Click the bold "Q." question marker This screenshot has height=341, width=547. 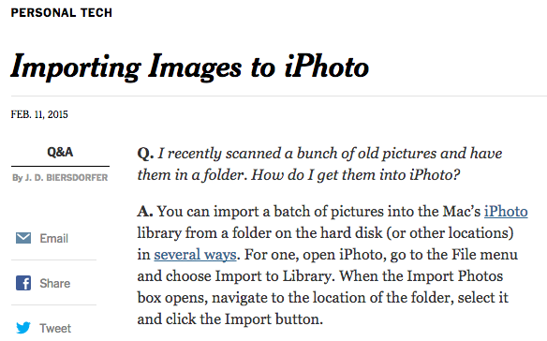point(145,154)
